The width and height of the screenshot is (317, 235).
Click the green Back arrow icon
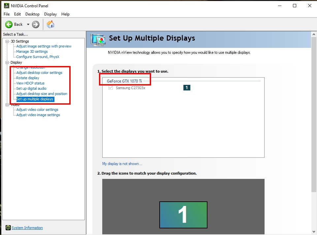click(x=9, y=24)
